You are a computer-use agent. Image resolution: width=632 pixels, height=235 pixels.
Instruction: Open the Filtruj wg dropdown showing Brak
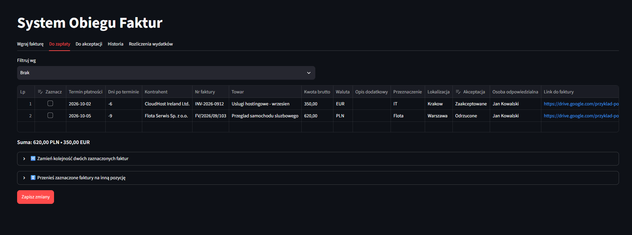pos(166,73)
